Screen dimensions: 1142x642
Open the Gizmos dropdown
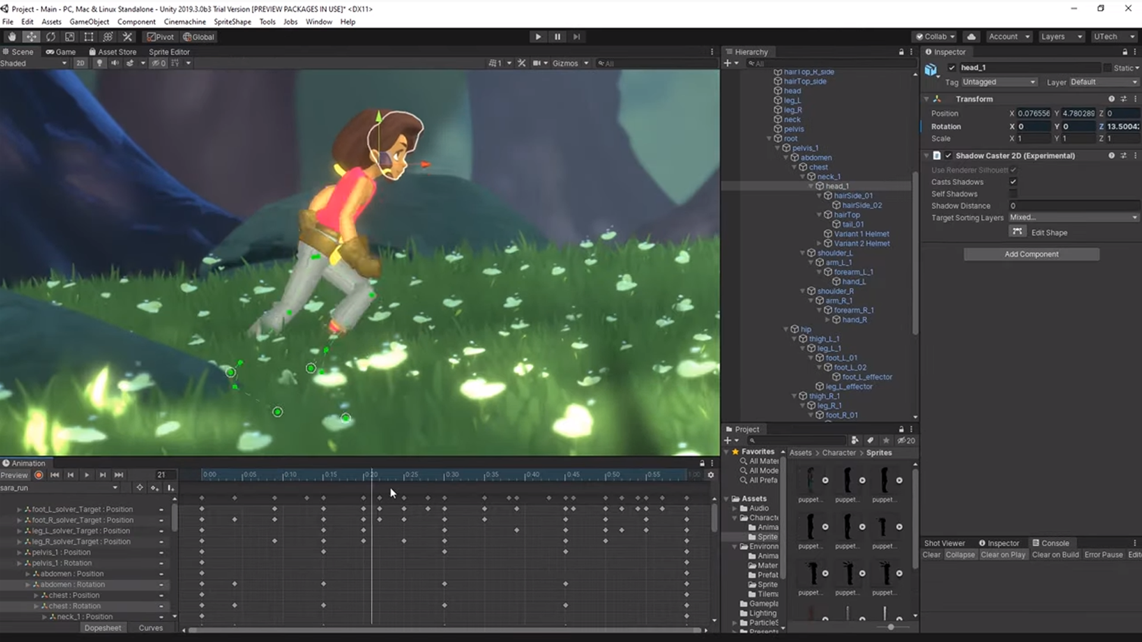click(x=570, y=63)
